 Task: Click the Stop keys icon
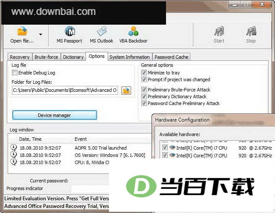click(x=251, y=31)
